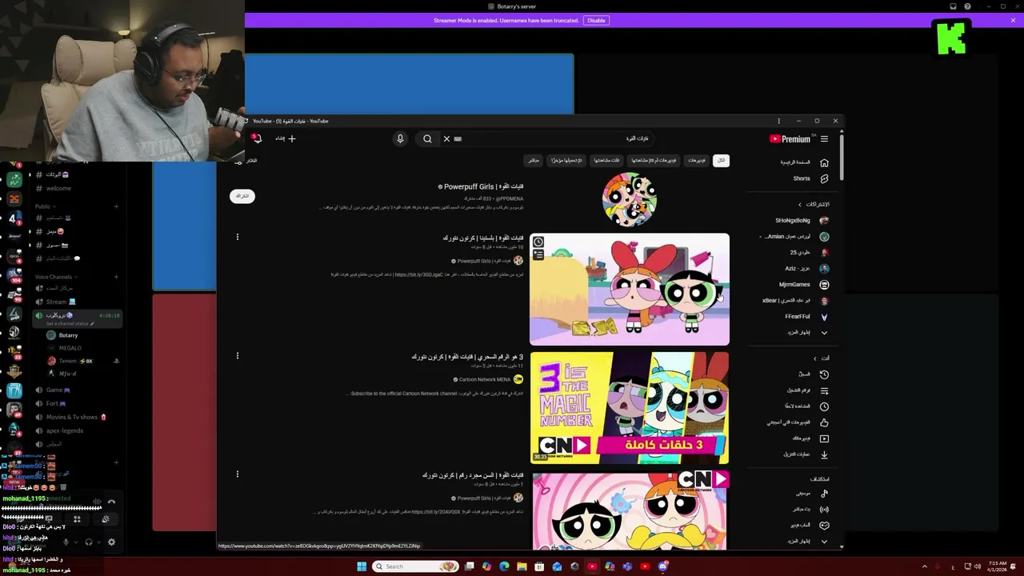Select the Videos filter chip
This screenshot has height=576, width=1024.
pos(697,160)
